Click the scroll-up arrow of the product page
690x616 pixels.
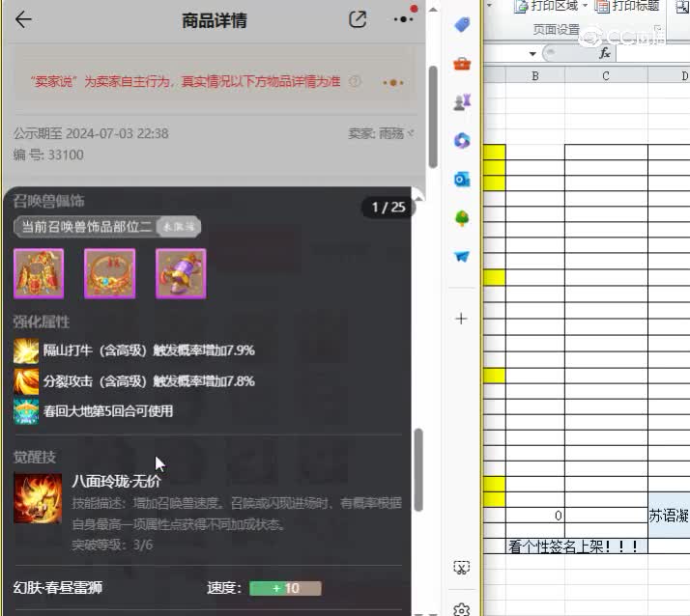433,10
